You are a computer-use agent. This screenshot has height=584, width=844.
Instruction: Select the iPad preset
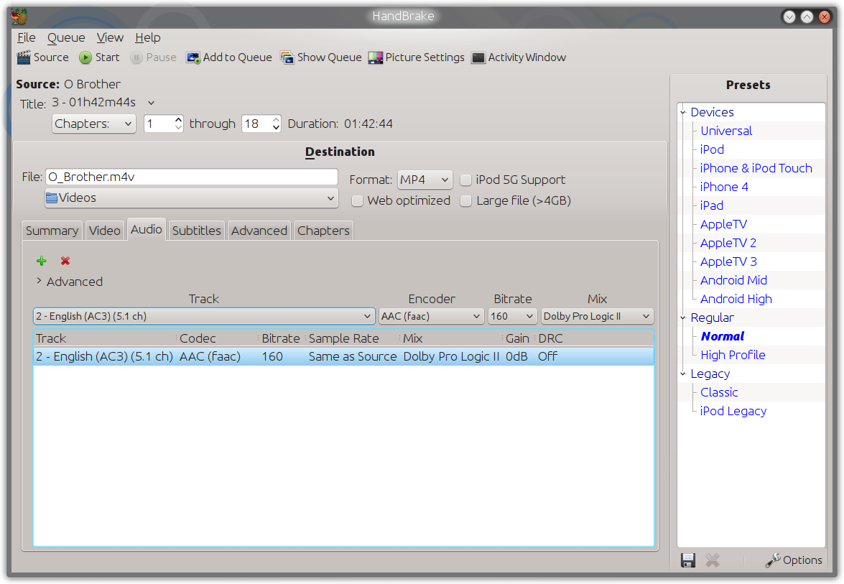pos(712,206)
